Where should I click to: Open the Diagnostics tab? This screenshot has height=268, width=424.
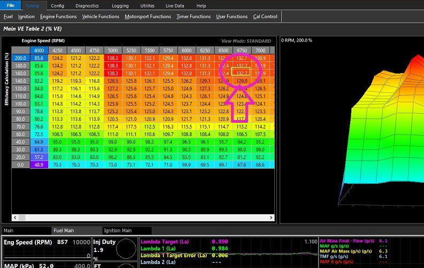point(87,6)
